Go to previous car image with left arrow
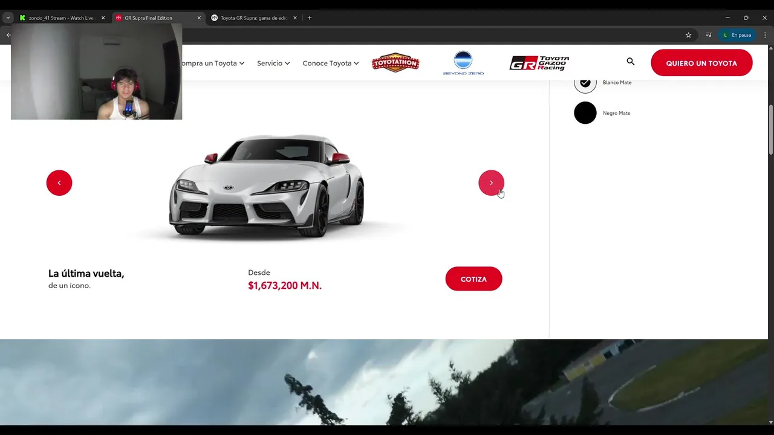 [59, 183]
